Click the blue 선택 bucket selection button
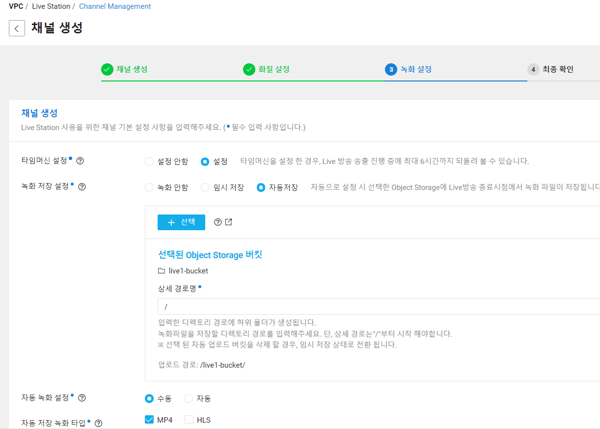The width and height of the screenshot is (600, 429). [181, 222]
